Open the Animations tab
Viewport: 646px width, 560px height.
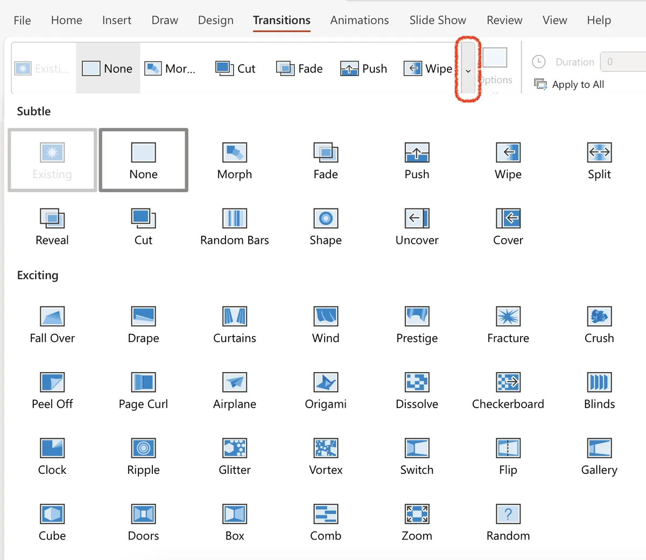360,20
